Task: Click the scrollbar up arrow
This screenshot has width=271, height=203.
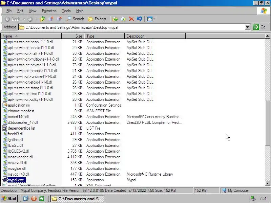Action: [267, 36]
